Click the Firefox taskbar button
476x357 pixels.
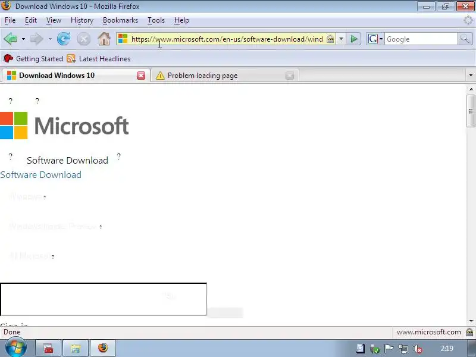[x=103, y=348]
